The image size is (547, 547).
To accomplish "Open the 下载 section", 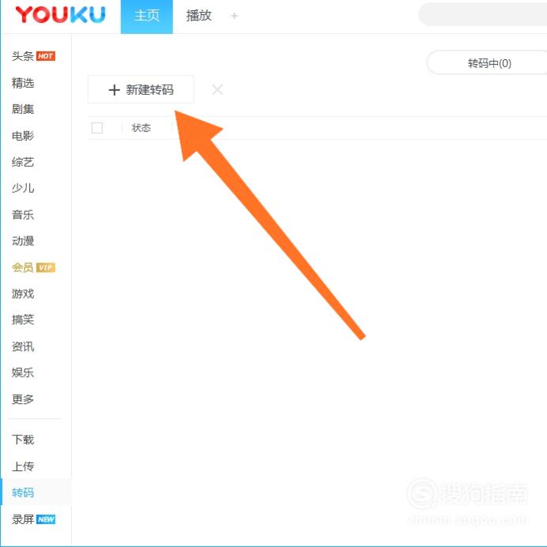I will 23,439.
